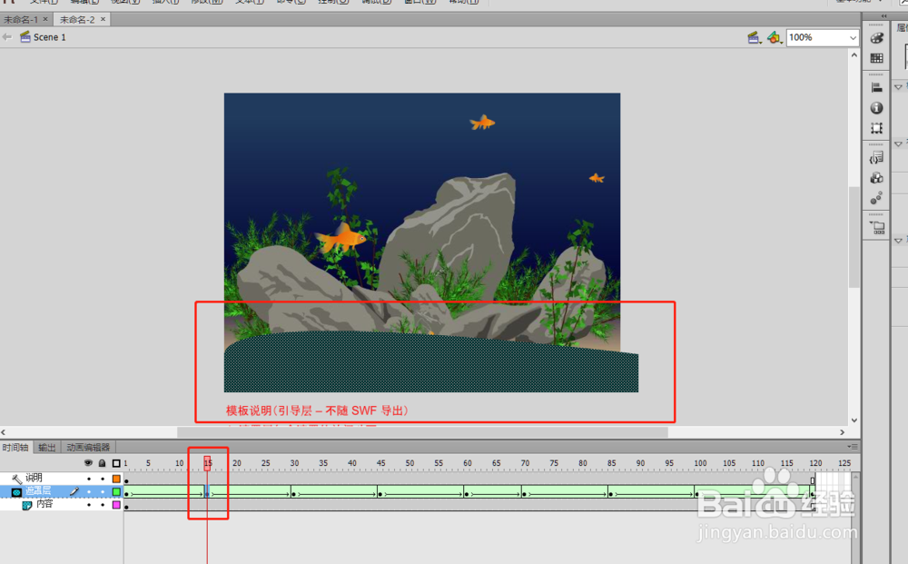Select 遮罩层 keyframe at frame 30
This screenshot has height=564, width=908.
[293, 493]
